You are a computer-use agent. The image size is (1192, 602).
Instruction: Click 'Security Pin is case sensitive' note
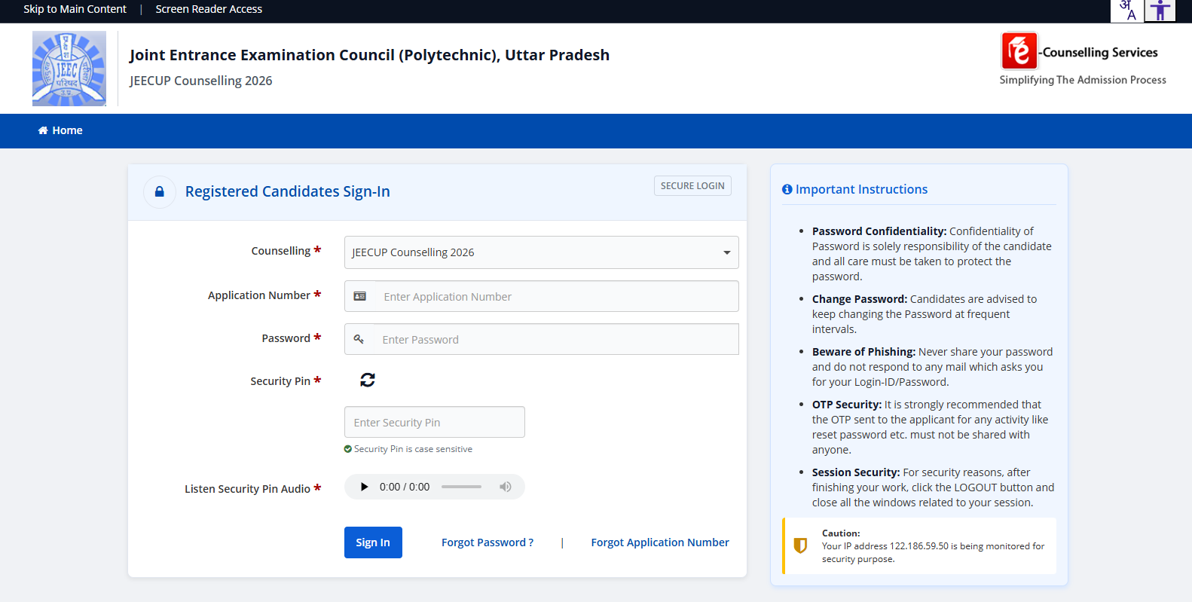click(x=413, y=449)
